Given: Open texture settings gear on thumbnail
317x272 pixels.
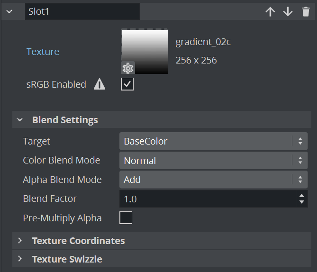Looking at the screenshot, I should [x=128, y=68].
